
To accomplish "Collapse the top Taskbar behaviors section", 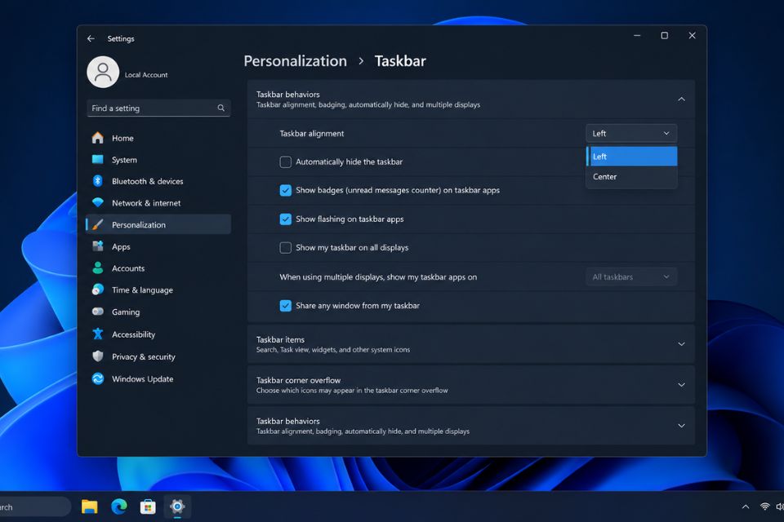I will click(x=681, y=99).
